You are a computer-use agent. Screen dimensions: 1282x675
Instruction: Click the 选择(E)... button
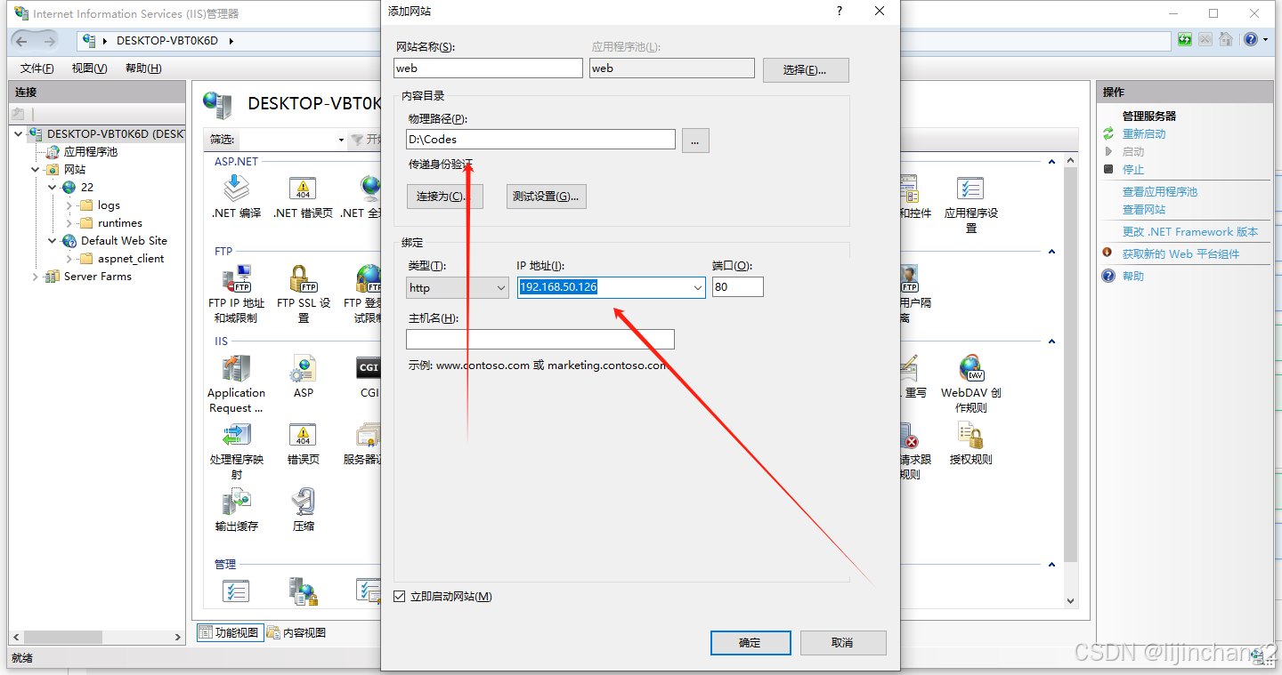point(806,69)
